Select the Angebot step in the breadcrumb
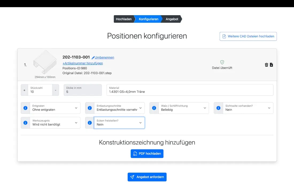Viewport: 294px width, 191px height. pos(172,19)
